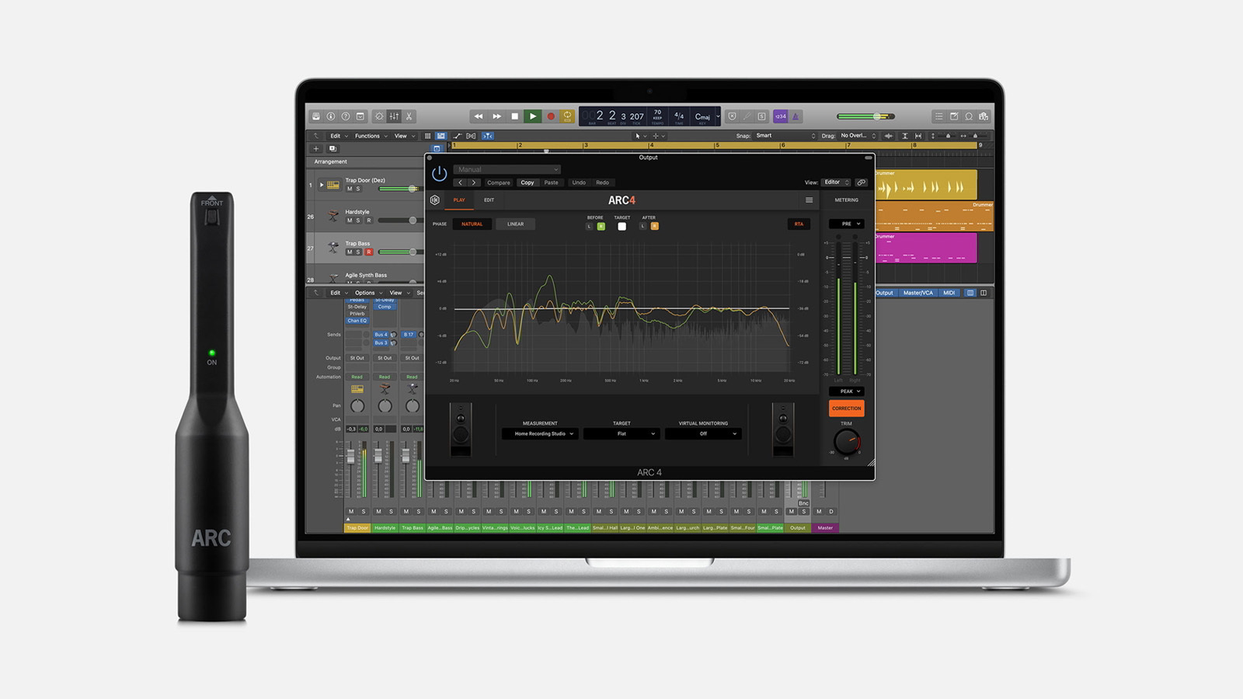Viewport: 1243px width, 699px height.
Task: Solo the Hardstyle track
Action: [358, 221]
